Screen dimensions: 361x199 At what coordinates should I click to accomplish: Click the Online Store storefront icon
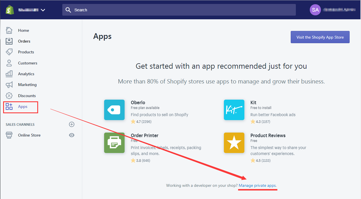[x=9, y=135]
